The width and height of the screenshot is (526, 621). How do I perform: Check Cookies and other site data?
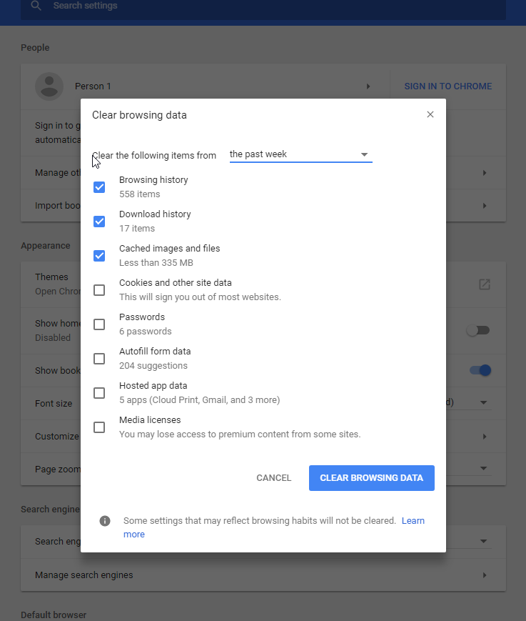coord(99,290)
